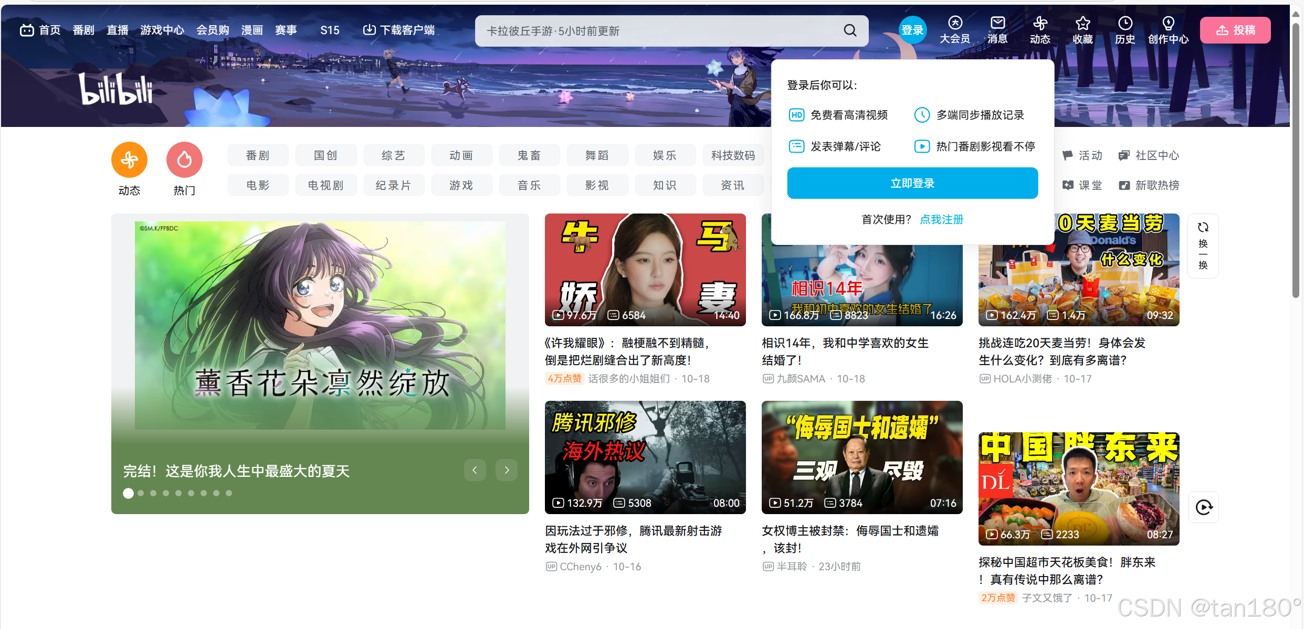Select the second carousel indicator dot

tap(141, 493)
